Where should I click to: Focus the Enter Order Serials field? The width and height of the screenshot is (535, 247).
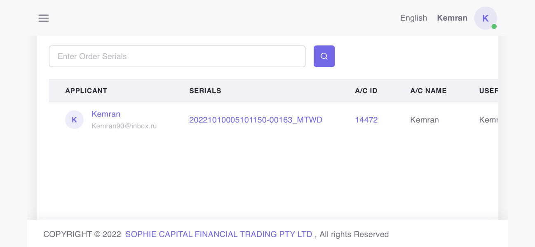click(177, 56)
